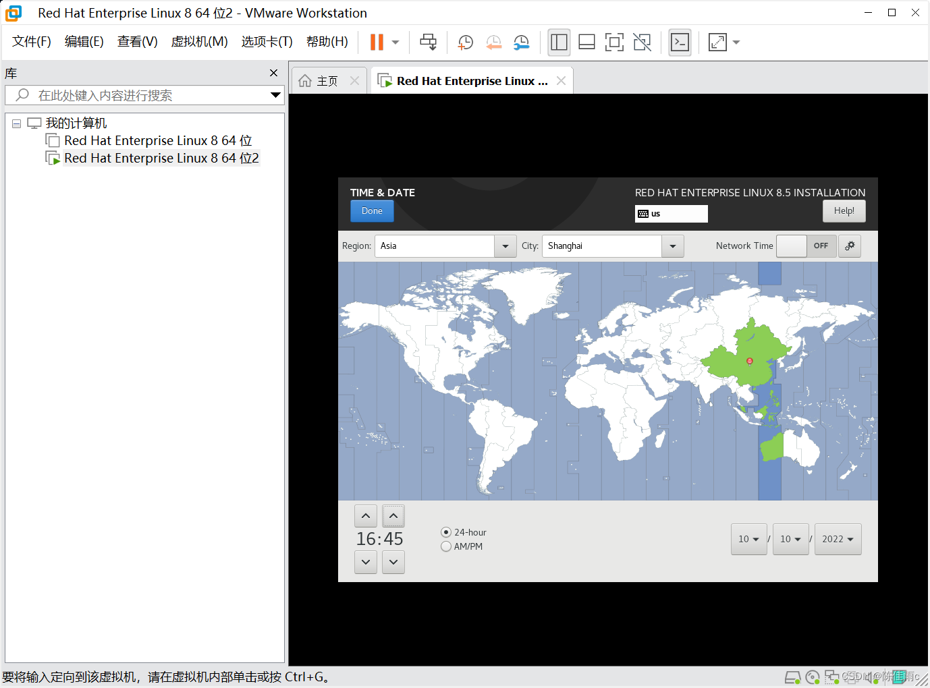The image size is (930, 688).
Task: Open Network Time configuration gear icon
Action: (850, 246)
